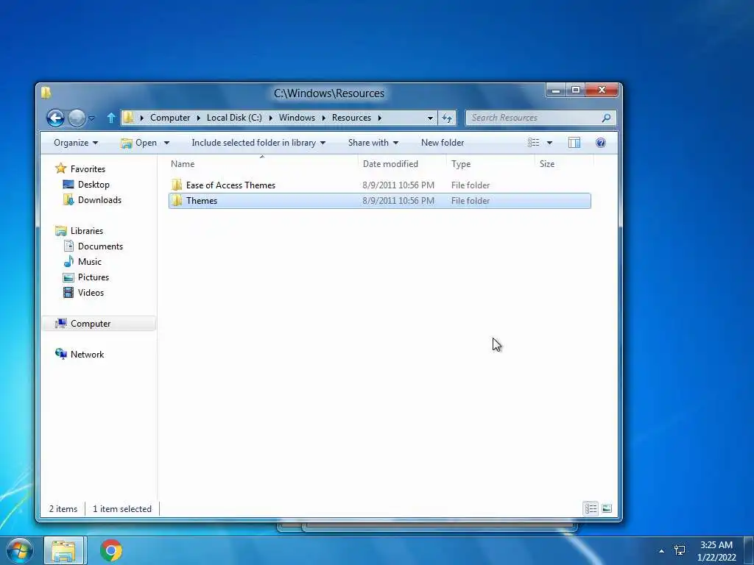The width and height of the screenshot is (754, 565).
Task: Open Downloads in the navigation pane
Action: (99, 200)
